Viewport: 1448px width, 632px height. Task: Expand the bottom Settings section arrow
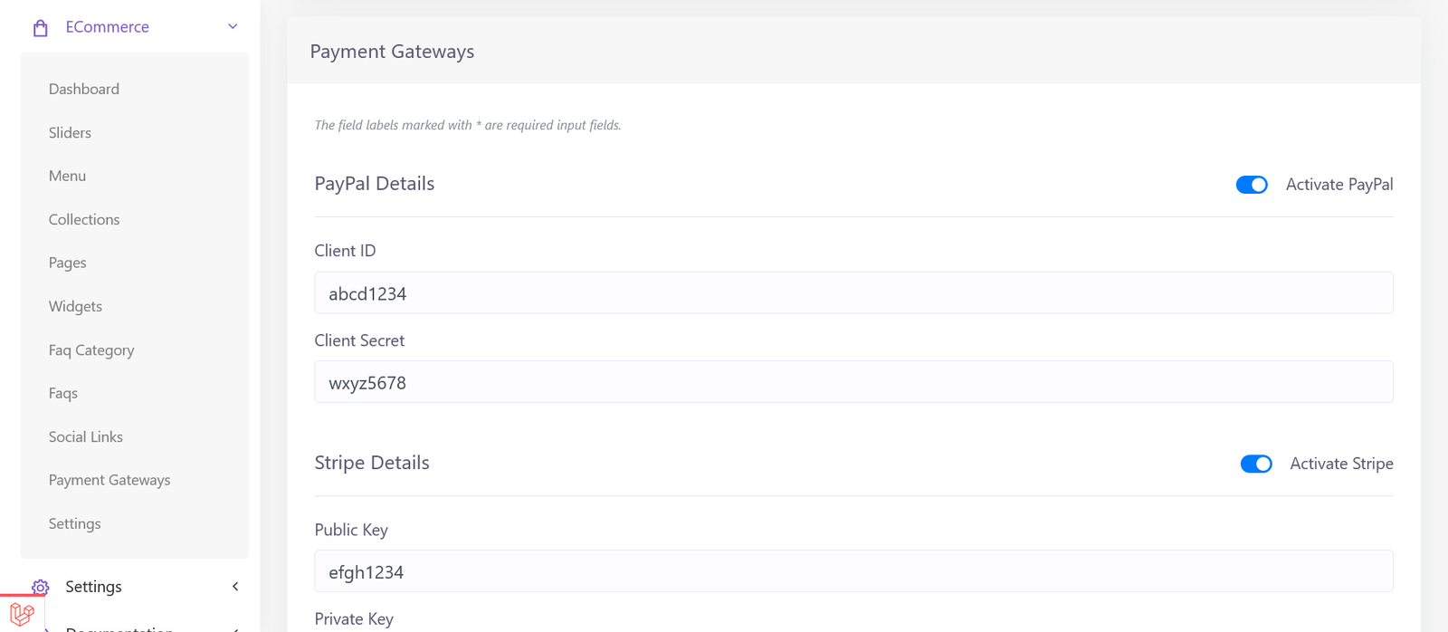pos(235,587)
